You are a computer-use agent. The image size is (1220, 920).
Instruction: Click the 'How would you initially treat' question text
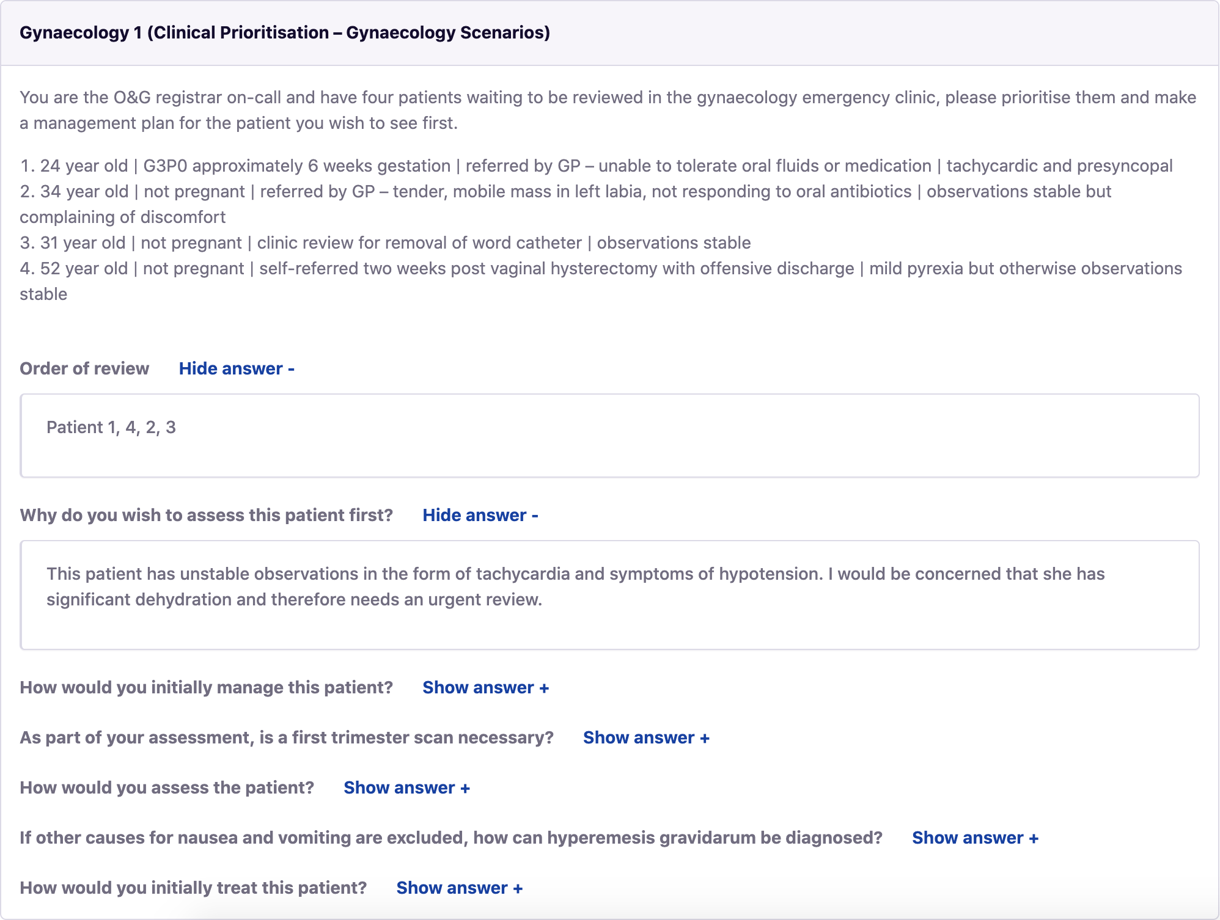click(x=193, y=888)
